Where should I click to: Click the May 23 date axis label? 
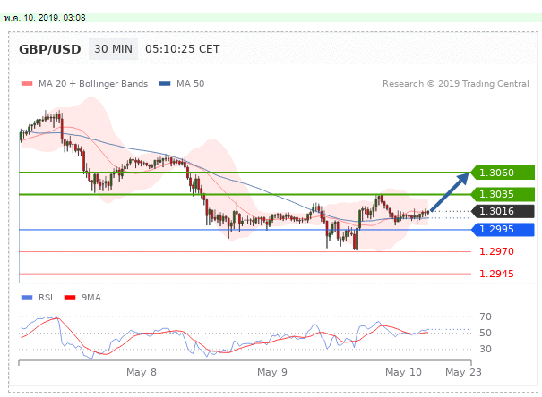pos(463,372)
